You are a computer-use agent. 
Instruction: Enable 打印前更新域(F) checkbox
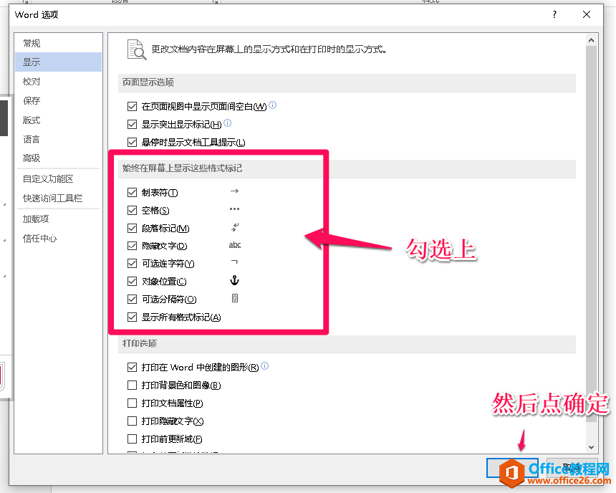coord(132,439)
